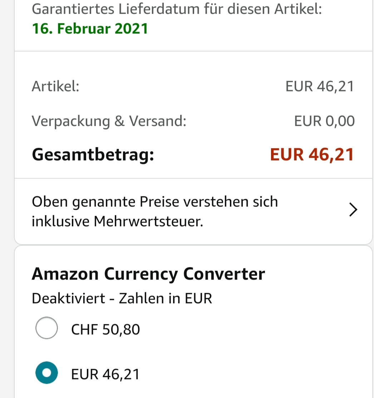
Task: Click the word "Mehrwertsteuer" in the notice
Action: (x=148, y=222)
